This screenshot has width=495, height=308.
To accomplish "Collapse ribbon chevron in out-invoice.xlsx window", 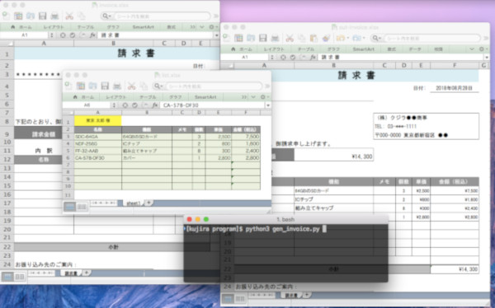I will [472, 49].
